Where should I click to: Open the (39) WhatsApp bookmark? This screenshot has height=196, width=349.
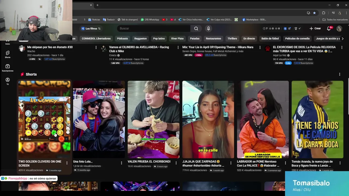click(x=150, y=20)
